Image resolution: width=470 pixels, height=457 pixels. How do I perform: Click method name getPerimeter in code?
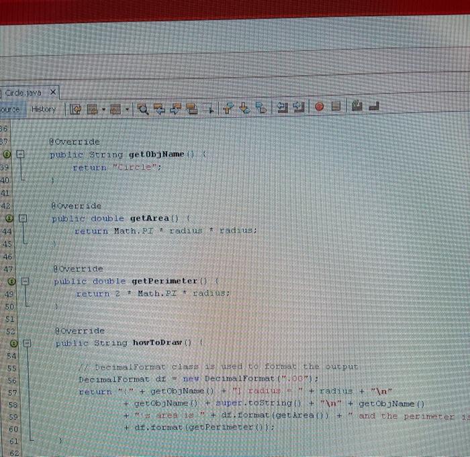165,281
